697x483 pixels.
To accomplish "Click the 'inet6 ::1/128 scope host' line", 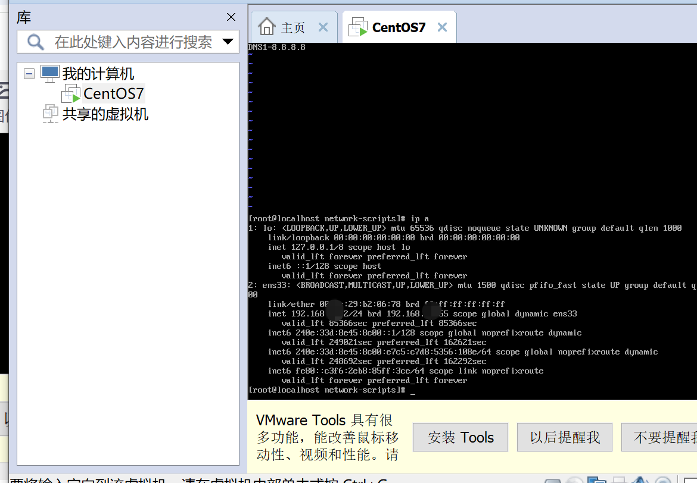I will pos(324,266).
